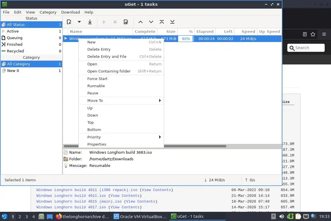The height and width of the screenshot is (221, 331).
Task: Open the File menu
Action: [6, 12]
